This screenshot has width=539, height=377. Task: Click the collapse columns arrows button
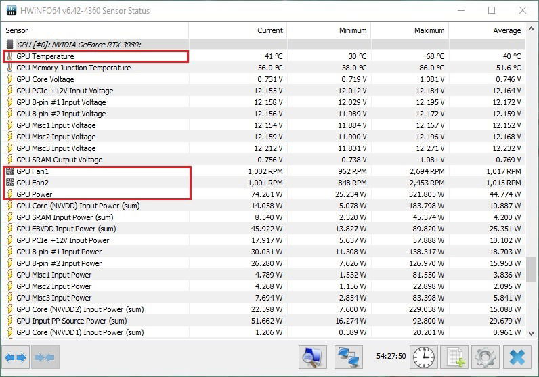click(45, 357)
